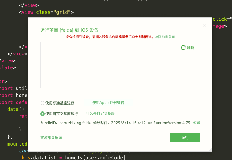Image resolution: width=232 pixels, height=160 pixels.
Task: Click 使用Apple证书签名 button
Action: (x=108, y=103)
